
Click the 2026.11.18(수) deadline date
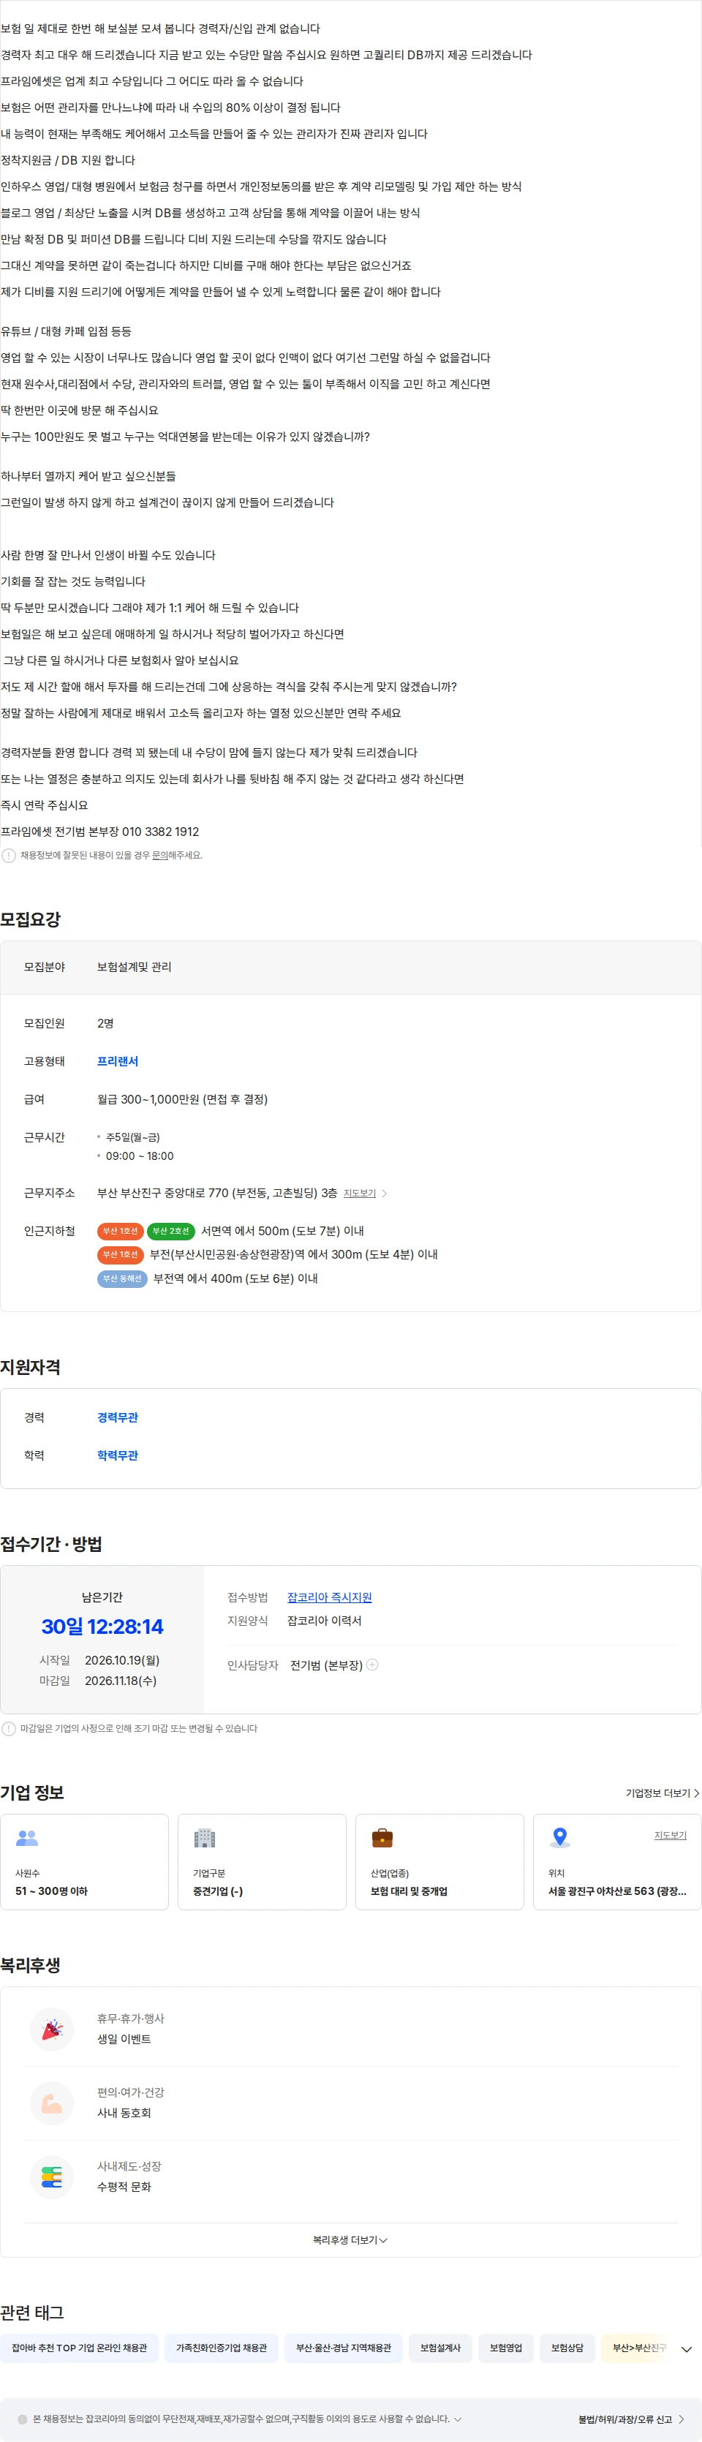coord(121,1681)
